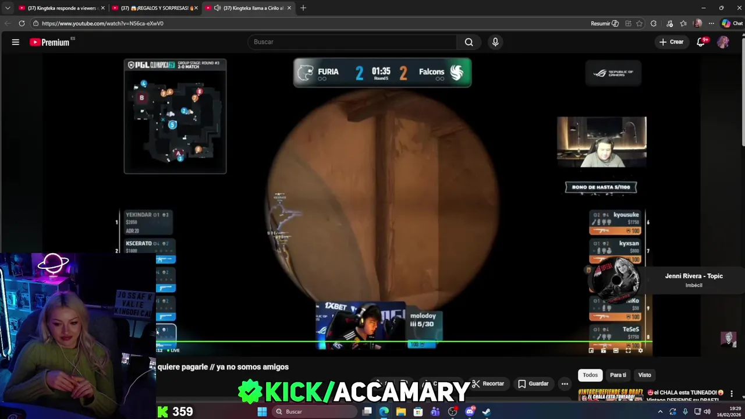Switch to 'REGALOS Y SORPRESAS' tab

(x=154, y=8)
